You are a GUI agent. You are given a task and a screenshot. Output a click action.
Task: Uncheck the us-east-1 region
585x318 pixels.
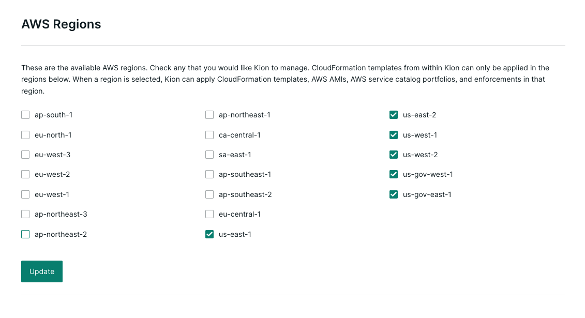(x=209, y=234)
